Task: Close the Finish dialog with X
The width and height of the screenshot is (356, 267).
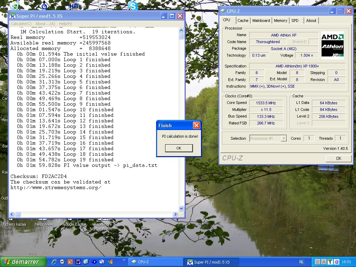Action: 196,125
